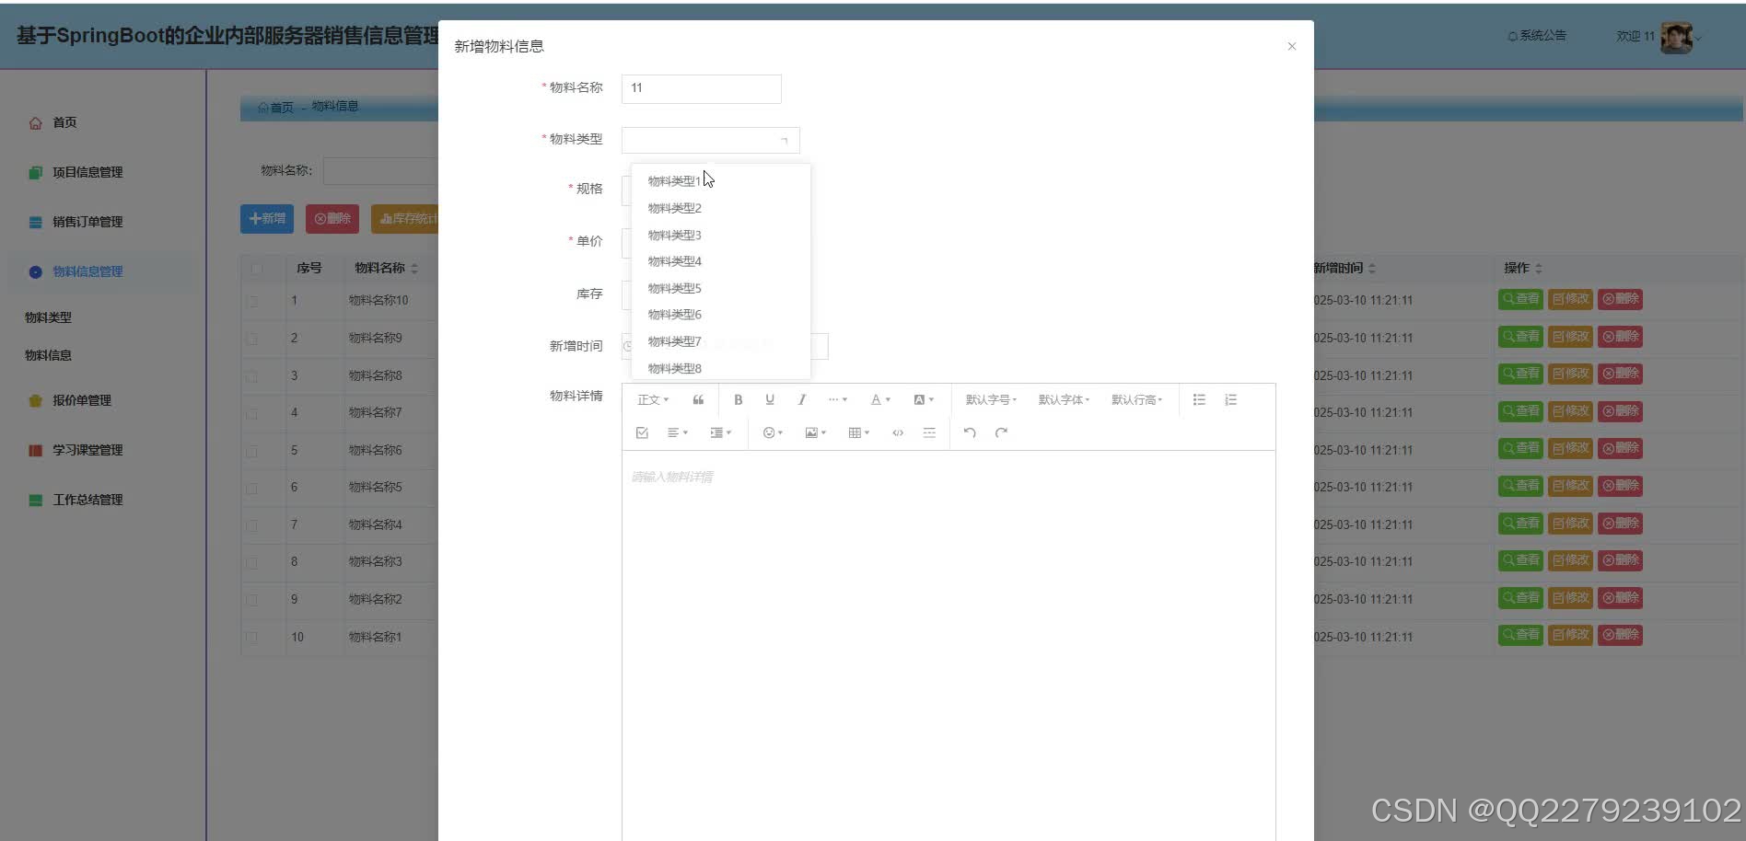Toggle underline formatting in the editor toolbar
The width and height of the screenshot is (1746, 841).
770,399
